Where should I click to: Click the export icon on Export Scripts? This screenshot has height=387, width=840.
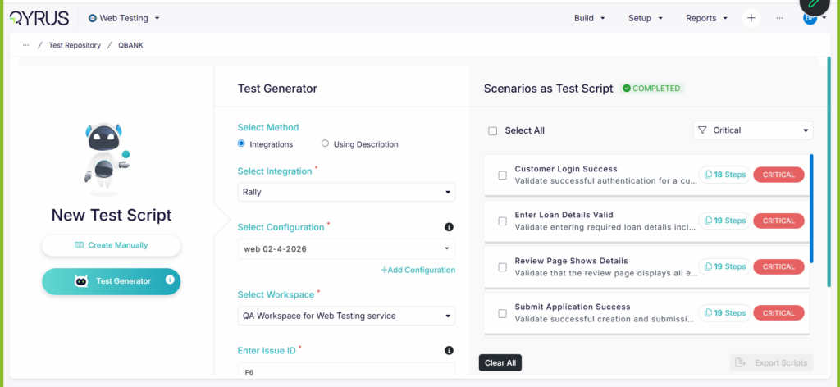pyautogui.click(x=741, y=363)
